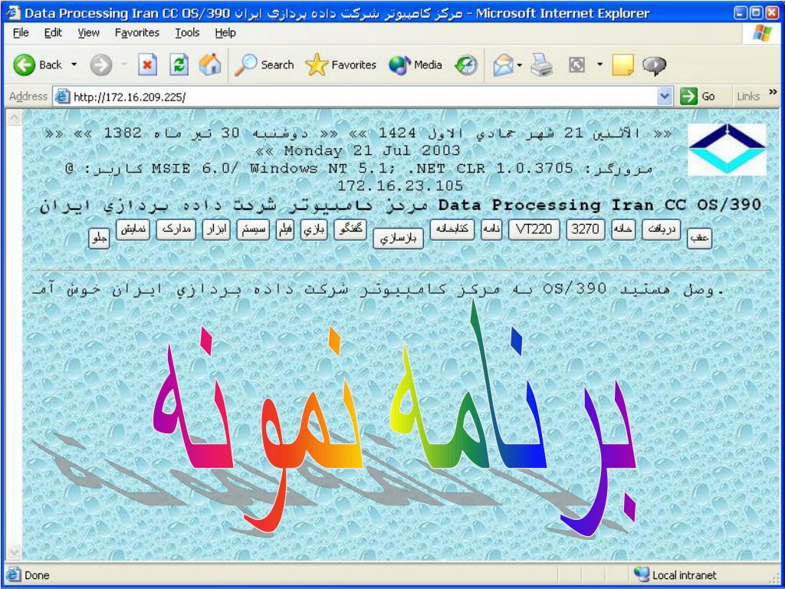
Task: Click the 'Done' status text
Action: click(37, 575)
